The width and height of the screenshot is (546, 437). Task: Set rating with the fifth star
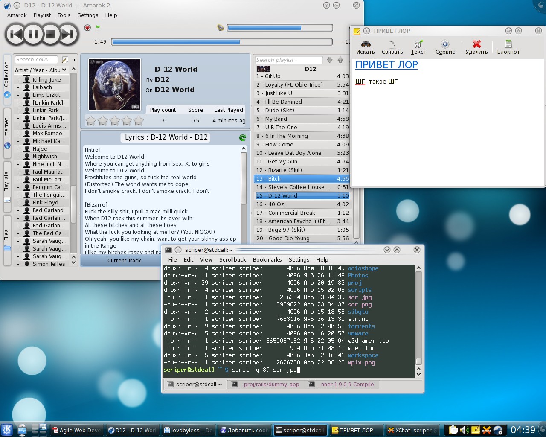139,121
